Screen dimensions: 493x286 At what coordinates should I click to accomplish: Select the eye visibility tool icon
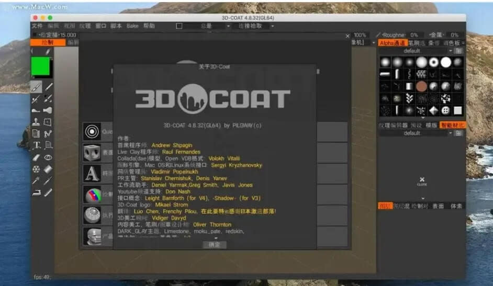click(x=48, y=157)
